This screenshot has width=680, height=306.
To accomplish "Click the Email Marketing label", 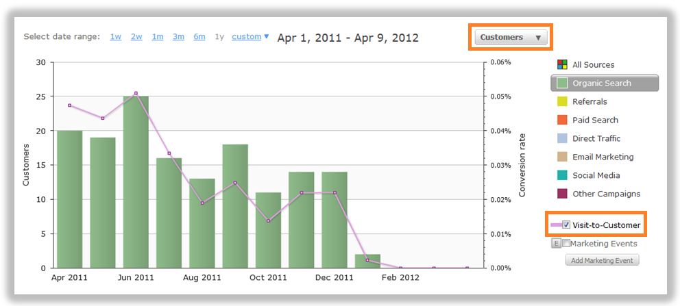I will [603, 157].
